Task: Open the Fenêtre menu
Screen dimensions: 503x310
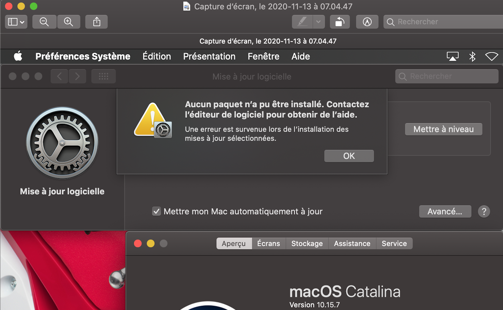Action: coord(264,56)
